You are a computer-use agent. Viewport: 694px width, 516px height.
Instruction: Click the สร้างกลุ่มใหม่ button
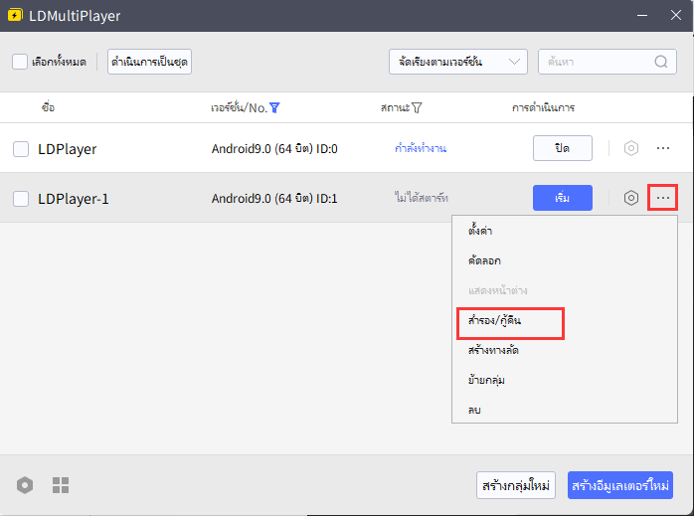click(516, 485)
